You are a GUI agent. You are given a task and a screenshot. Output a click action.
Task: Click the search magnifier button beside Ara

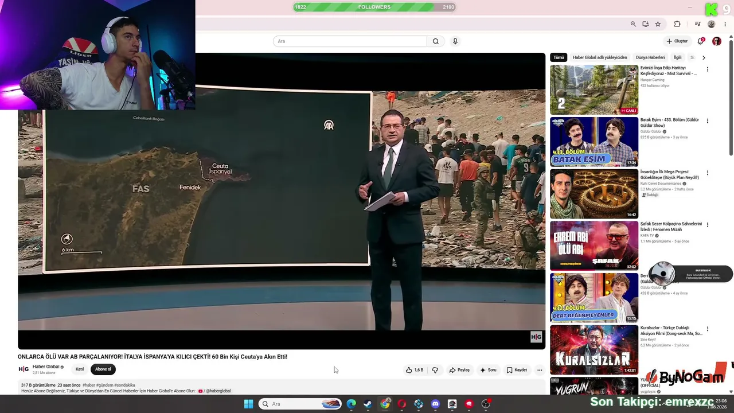[436, 41]
